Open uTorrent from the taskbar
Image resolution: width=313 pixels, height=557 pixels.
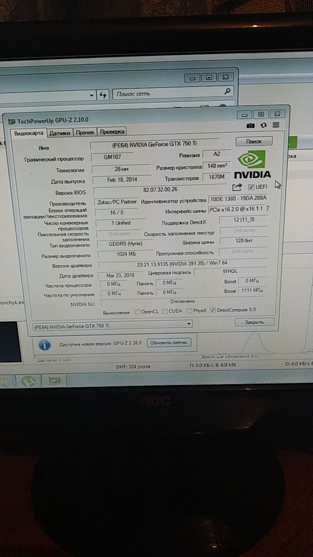click(x=29, y=381)
